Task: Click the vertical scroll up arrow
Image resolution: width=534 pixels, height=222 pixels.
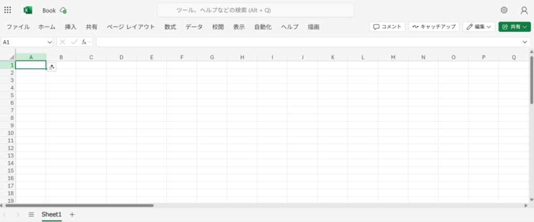Action: click(x=531, y=52)
